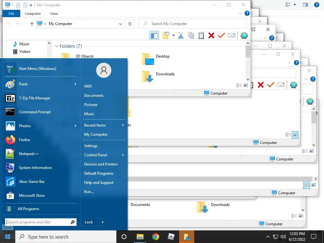Click the user account picture in Start menu
This screenshot has width=324, height=243.
104,70
